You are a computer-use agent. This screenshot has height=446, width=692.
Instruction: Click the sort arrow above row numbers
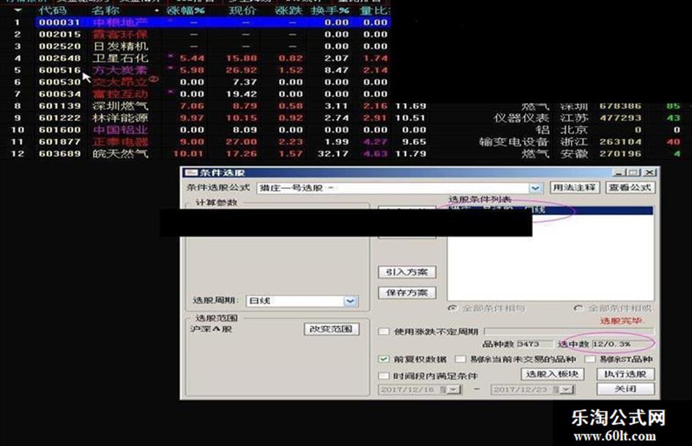click(x=18, y=10)
